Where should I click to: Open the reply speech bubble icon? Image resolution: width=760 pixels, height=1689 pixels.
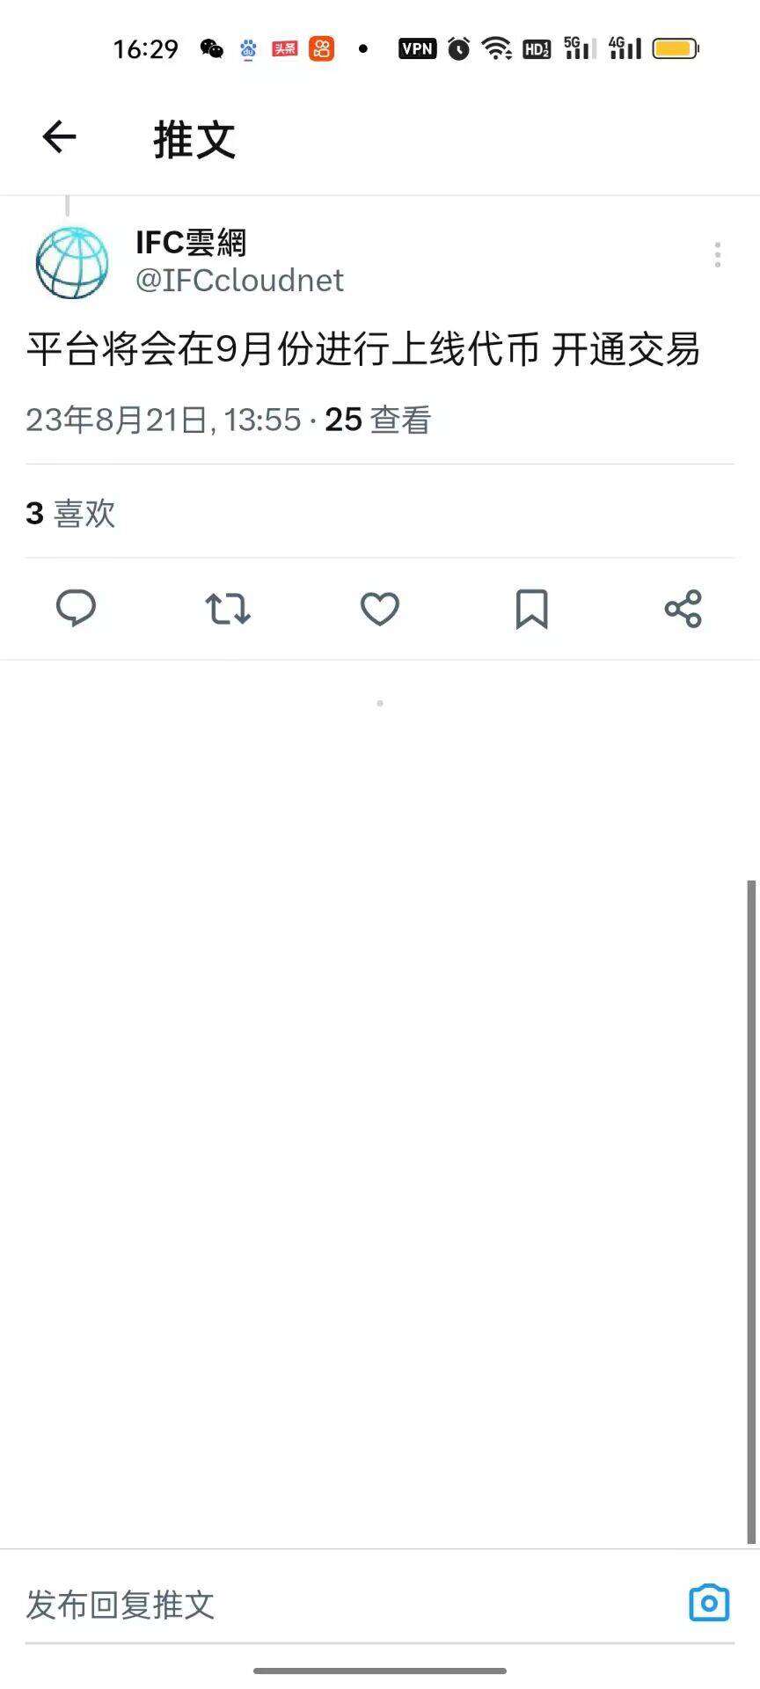point(76,608)
